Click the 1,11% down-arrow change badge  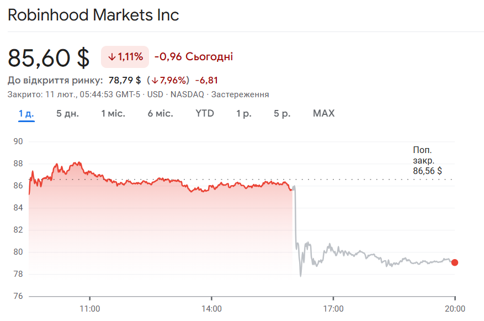pyautogui.click(x=125, y=57)
